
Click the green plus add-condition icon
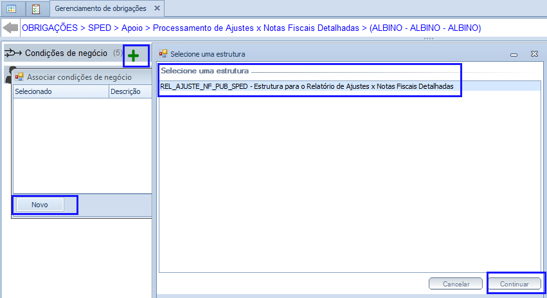133,55
